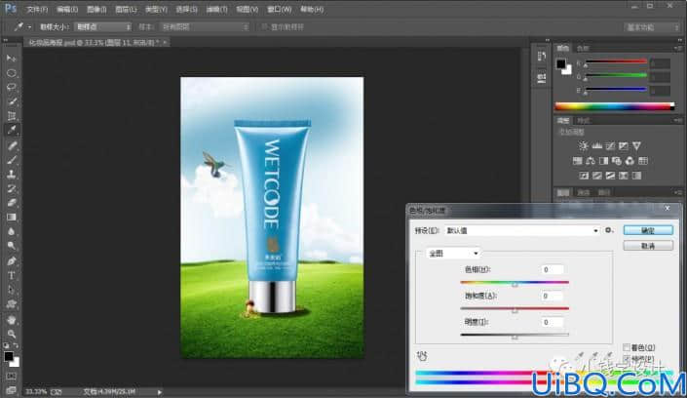This screenshot has width=687, height=398.
Task: Add a Channel Mixer adjustment
Action: click(x=630, y=161)
